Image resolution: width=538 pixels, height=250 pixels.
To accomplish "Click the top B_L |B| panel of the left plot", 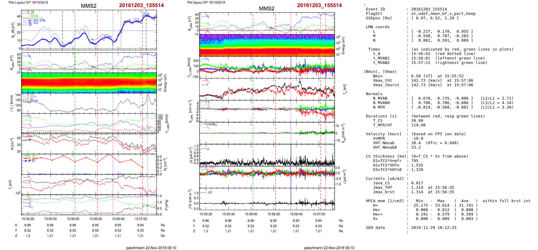I will [89, 30].
